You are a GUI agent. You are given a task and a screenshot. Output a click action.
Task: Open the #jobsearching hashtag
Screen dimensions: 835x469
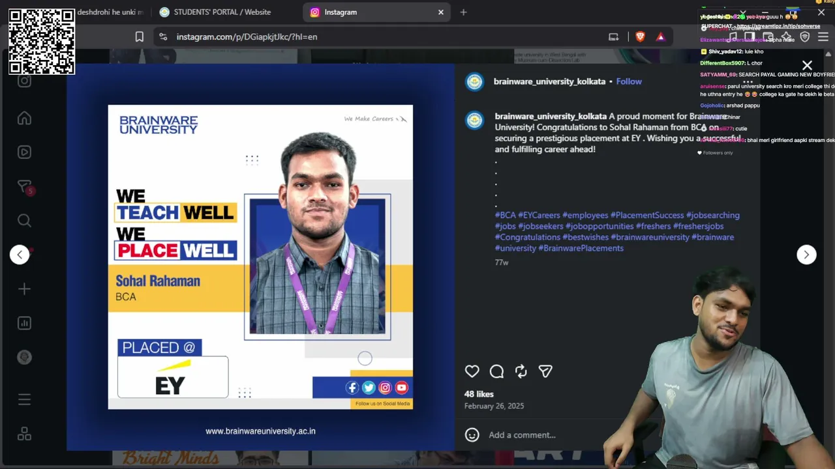pyautogui.click(x=713, y=215)
